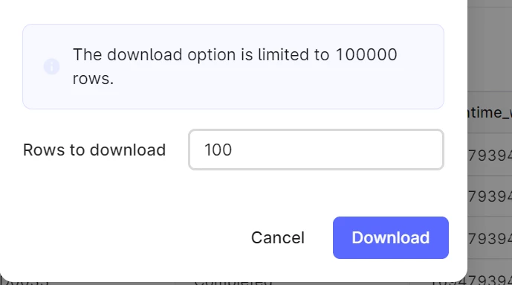Dismiss the dialog with Cancel
The height and width of the screenshot is (285, 512).
pyautogui.click(x=278, y=237)
